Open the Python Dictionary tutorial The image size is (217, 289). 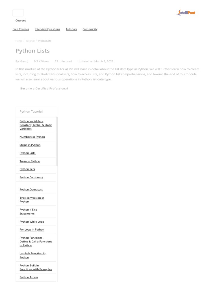[31, 178]
